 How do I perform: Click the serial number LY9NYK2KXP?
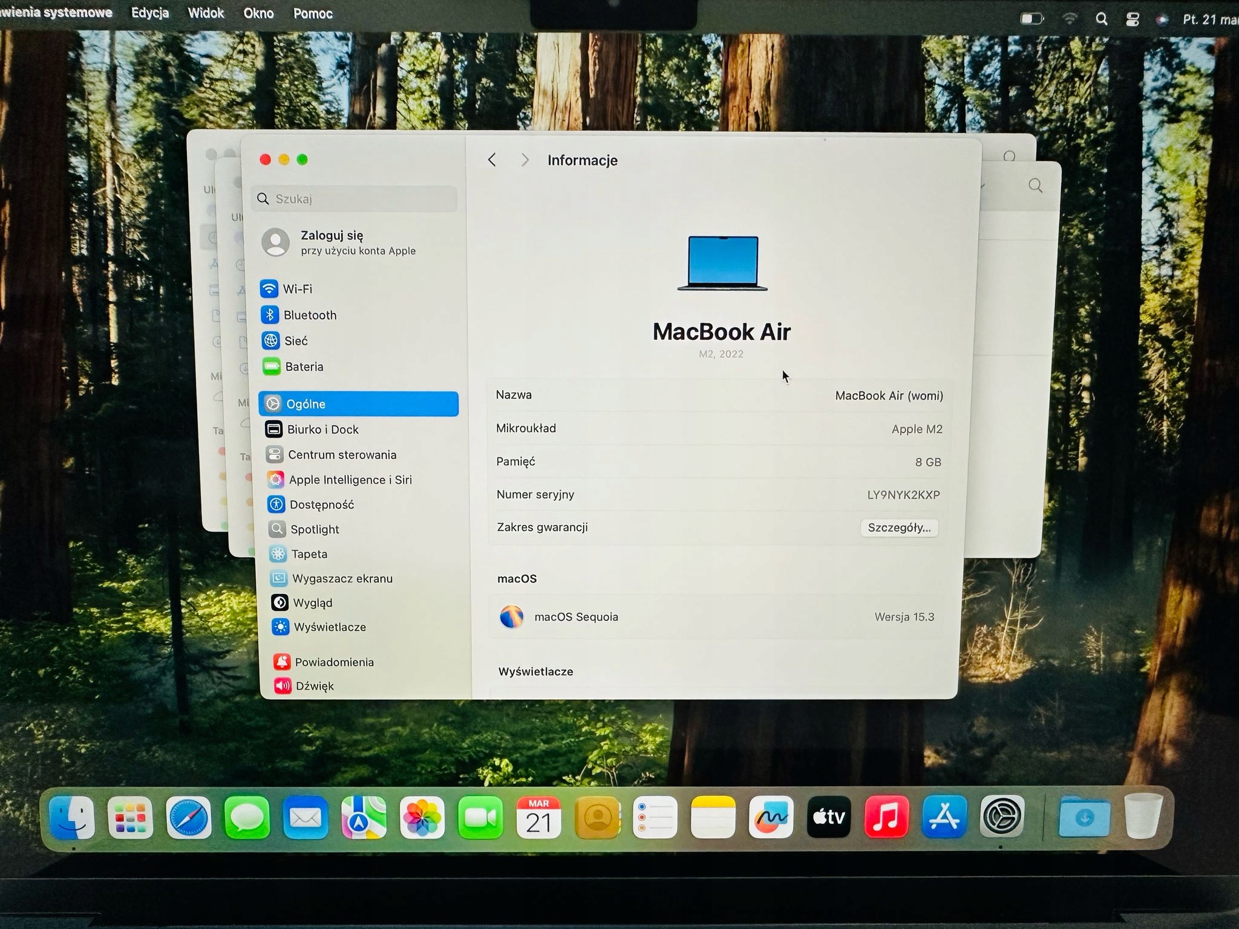coord(903,495)
